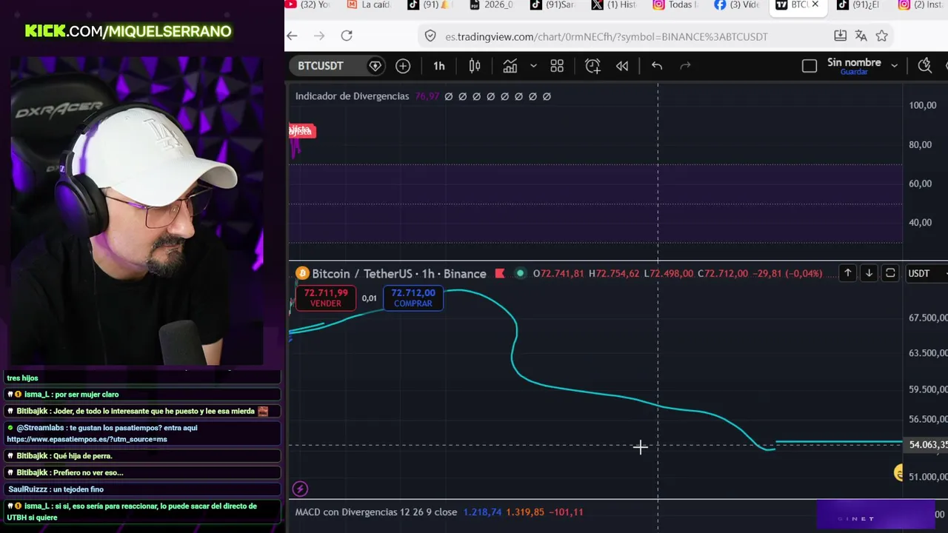Go back in the browser
This screenshot has width=948, height=533.
pyautogui.click(x=292, y=36)
